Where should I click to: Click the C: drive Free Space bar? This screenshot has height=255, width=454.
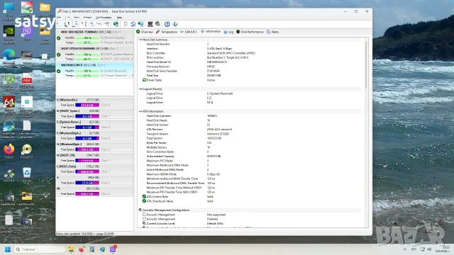[87, 105]
